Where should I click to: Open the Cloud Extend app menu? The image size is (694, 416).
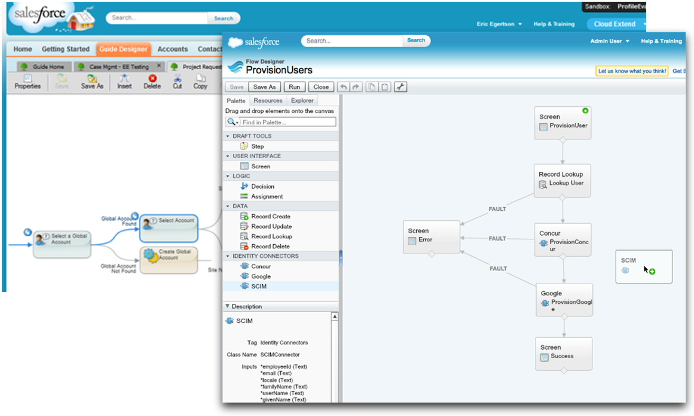[617, 24]
